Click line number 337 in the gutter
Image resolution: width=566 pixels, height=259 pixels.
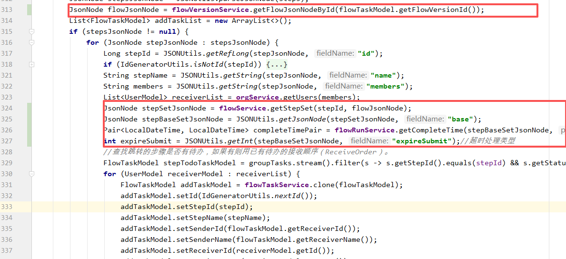point(7,250)
